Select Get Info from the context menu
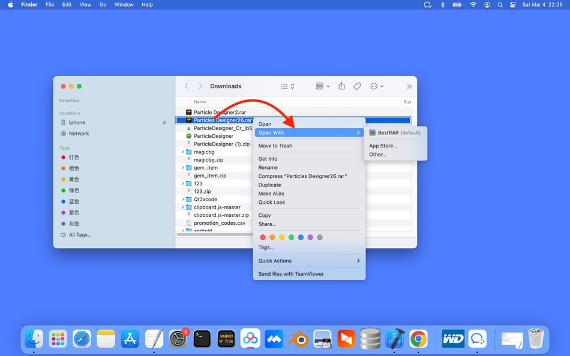 pos(267,158)
